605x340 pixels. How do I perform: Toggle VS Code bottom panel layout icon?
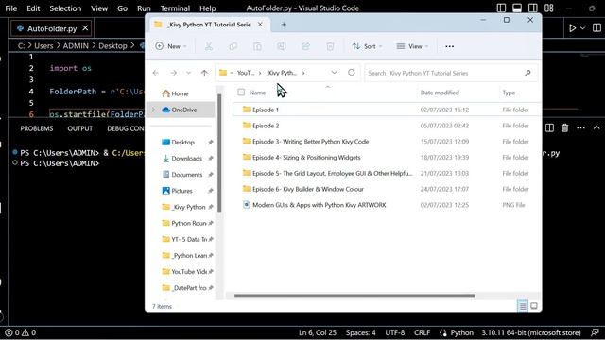point(517,8)
